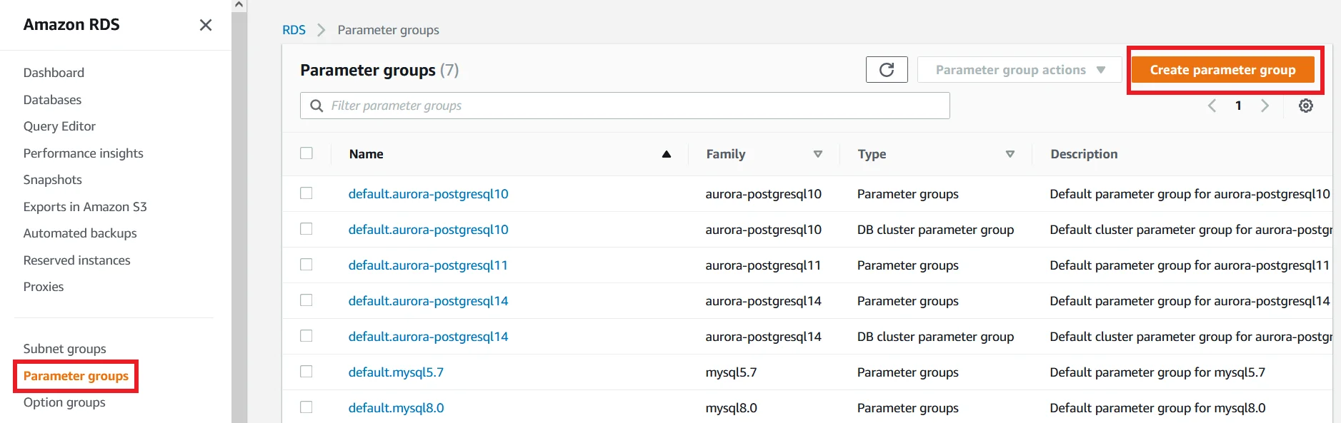1341x423 pixels.
Task: Close the Amazon RDS navigation panel
Action: pos(206,25)
